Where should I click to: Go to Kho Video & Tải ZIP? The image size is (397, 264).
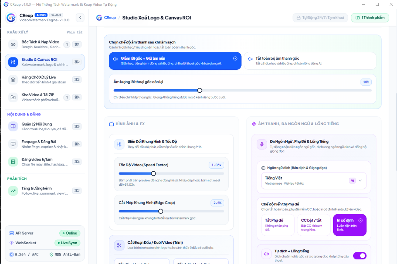point(45,97)
